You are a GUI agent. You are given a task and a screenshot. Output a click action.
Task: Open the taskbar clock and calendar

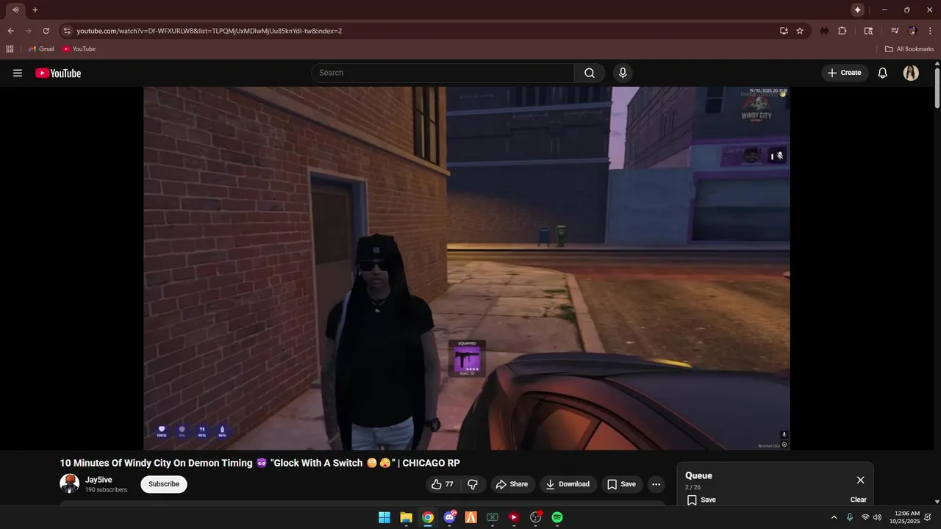[x=904, y=517]
